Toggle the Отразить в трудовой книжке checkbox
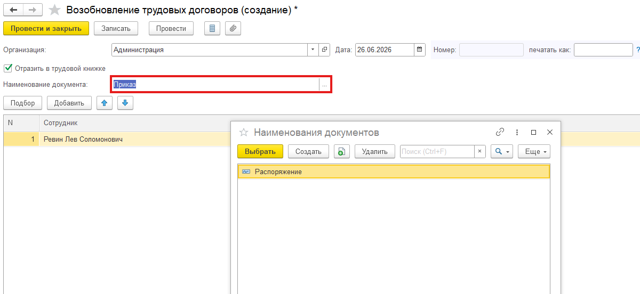640x294 pixels. [x=7, y=68]
